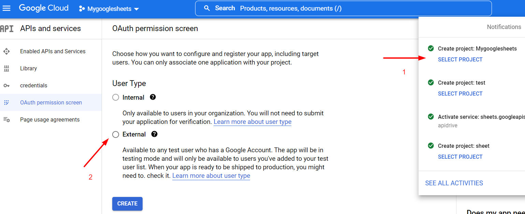Image resolution: width=525 pixels, height=214 pixels.
Task: Click the search products and resources field
Action: pyautogui.click(x=343, y=8)
